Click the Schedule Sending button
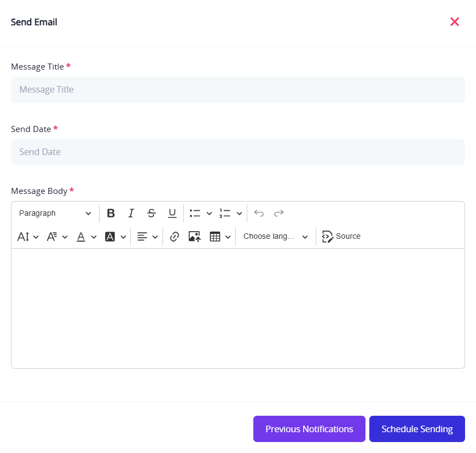The image size is (476, 453). point(417,429)
